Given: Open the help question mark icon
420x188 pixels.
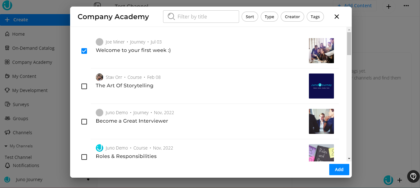Looking at the screenshot, I should click(413, 176).
